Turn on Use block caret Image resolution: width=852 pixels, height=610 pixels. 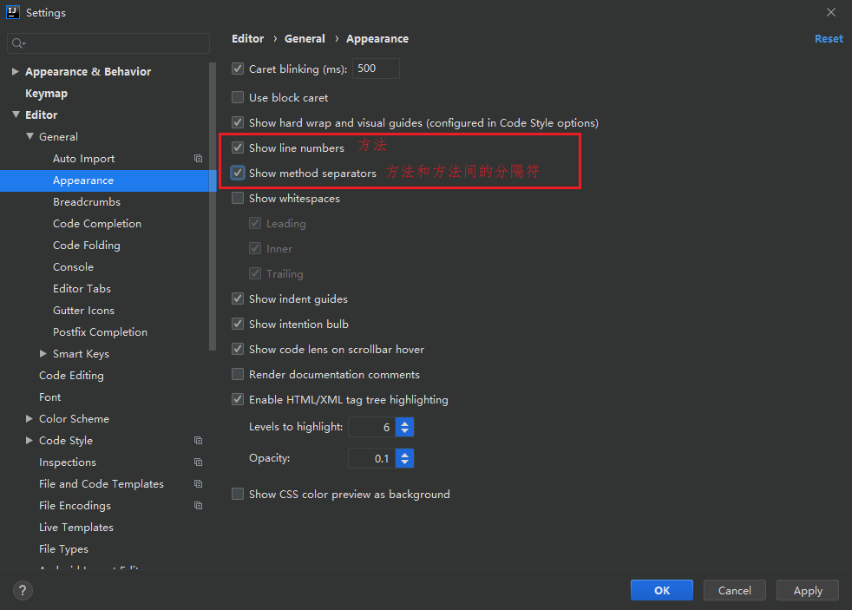pos(238,98)
